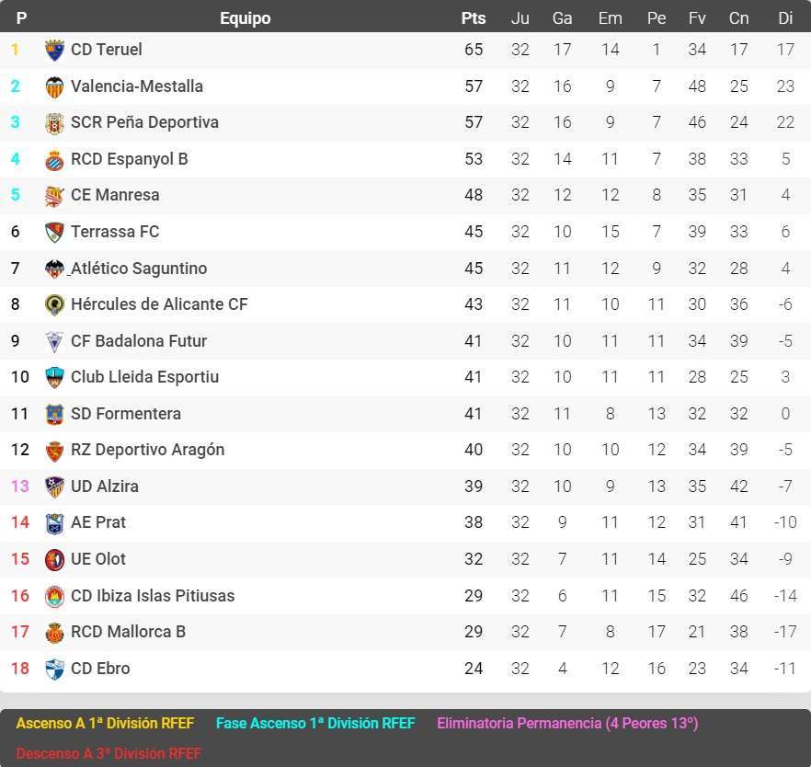
Task: Click the Club Lleida Esportiu crest
Action: pyautogui.click(x=54, y=377)
